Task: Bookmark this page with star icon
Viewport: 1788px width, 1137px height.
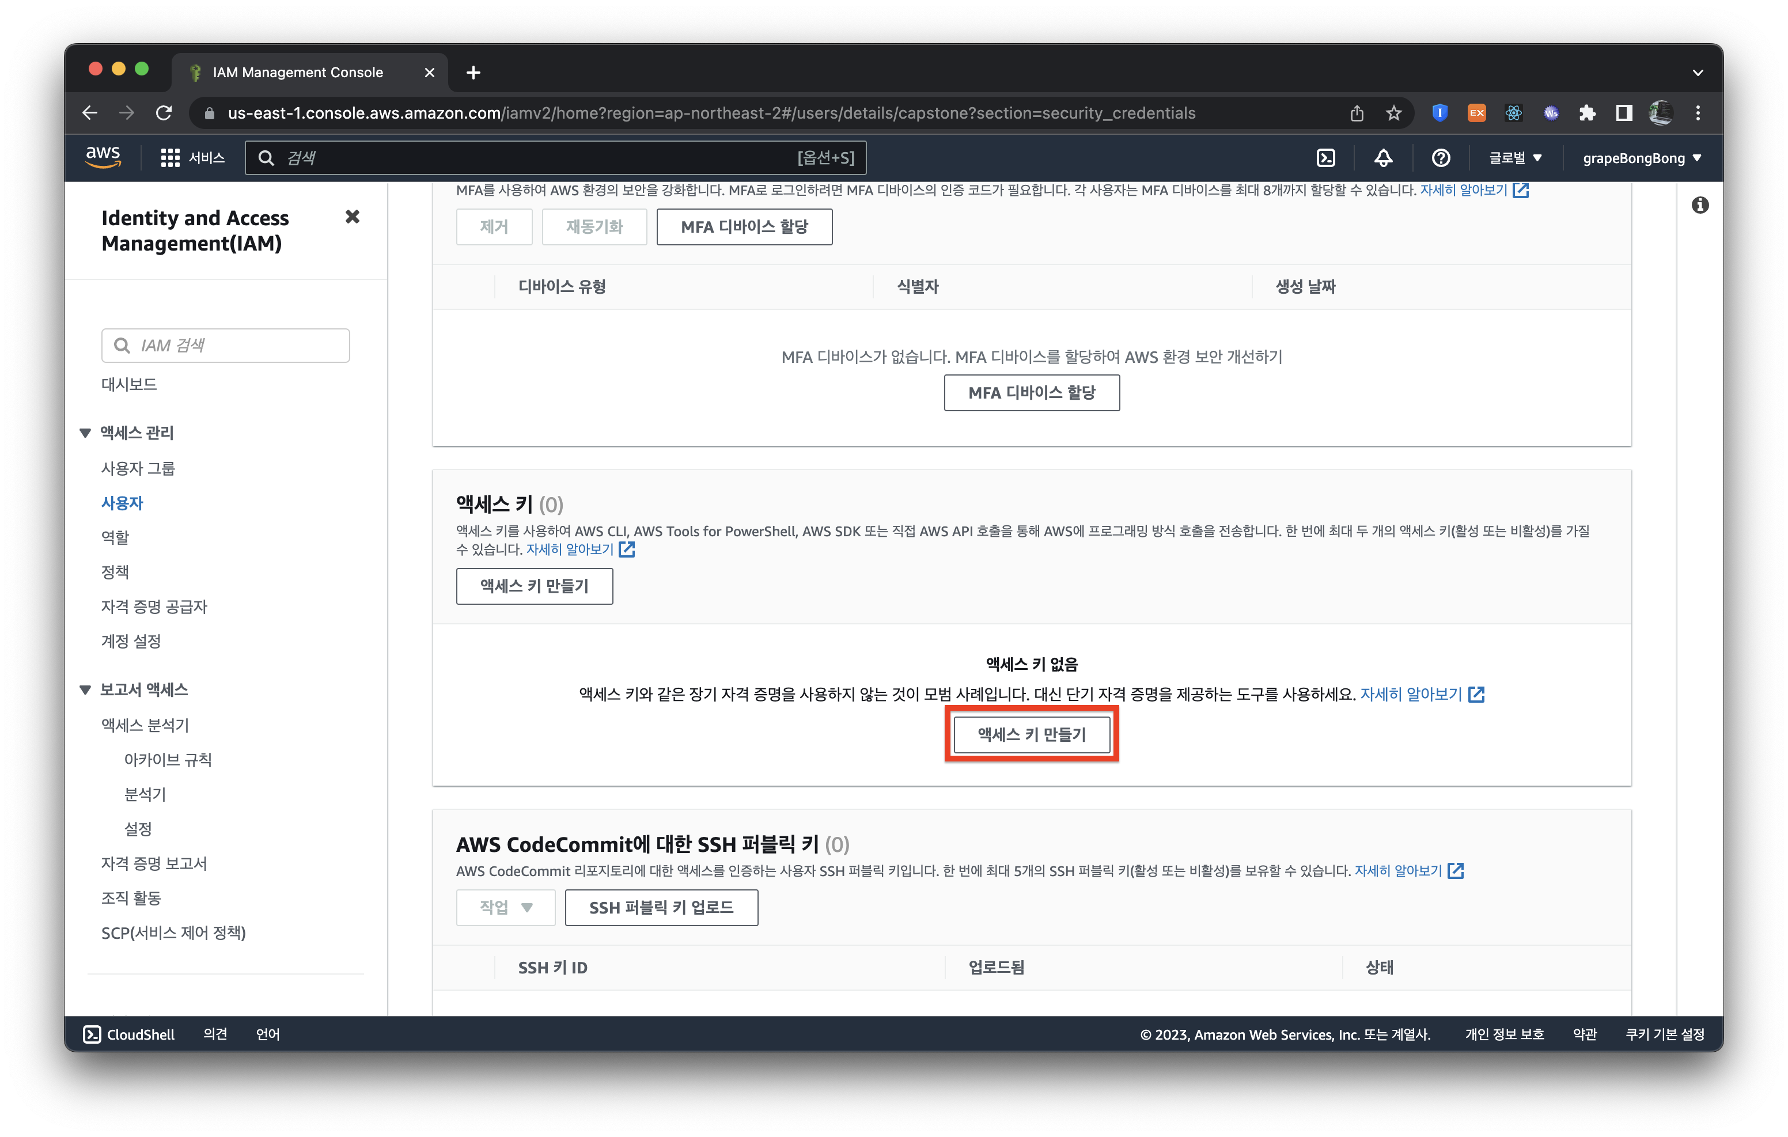Action: point(1393,113)
